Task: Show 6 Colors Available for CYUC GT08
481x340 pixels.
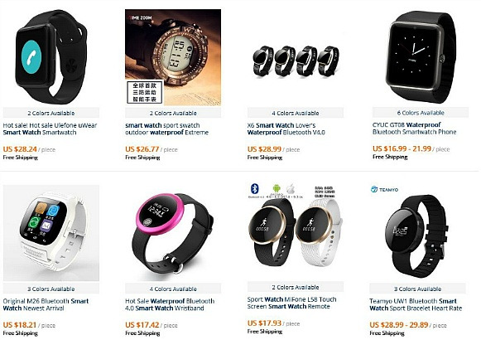Action: click(421, 113)
